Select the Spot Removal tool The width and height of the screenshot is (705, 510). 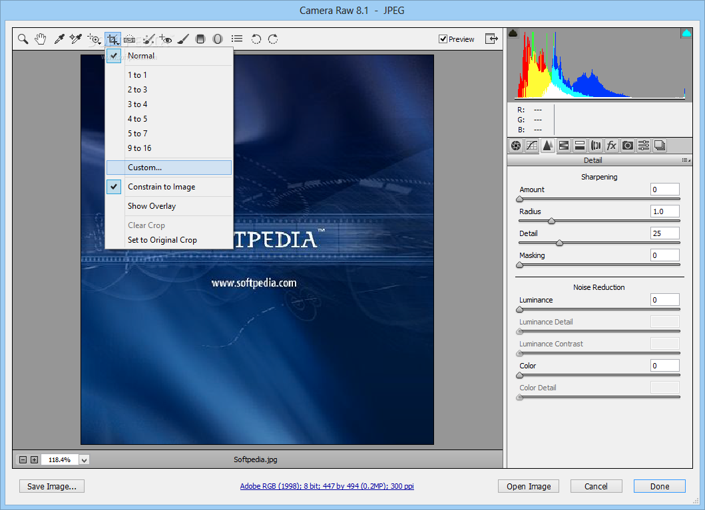coord(148,39)
